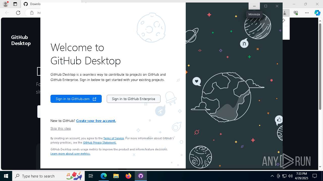The width and height of the screenshot is (323, 181).
Task: Open the taskbar clock and date
Action: pos(302,176)
